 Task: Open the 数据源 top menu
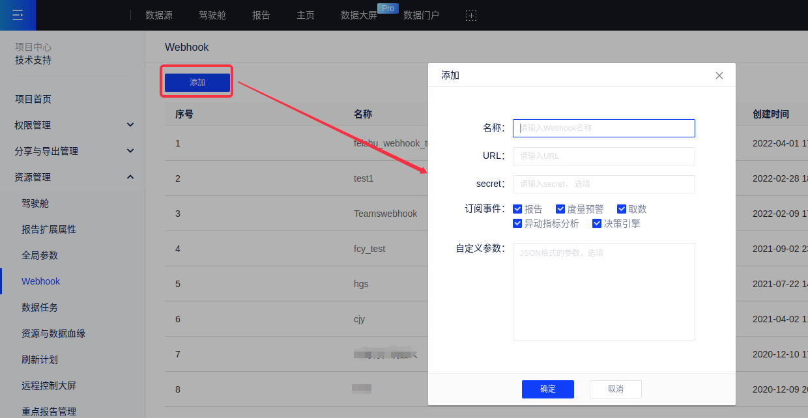tap(159, 15)
